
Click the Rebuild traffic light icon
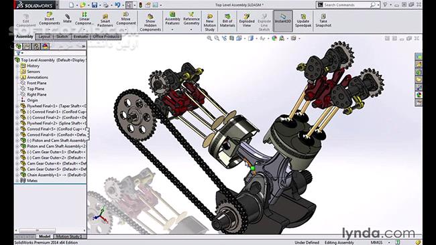click(x=140, y=5)
